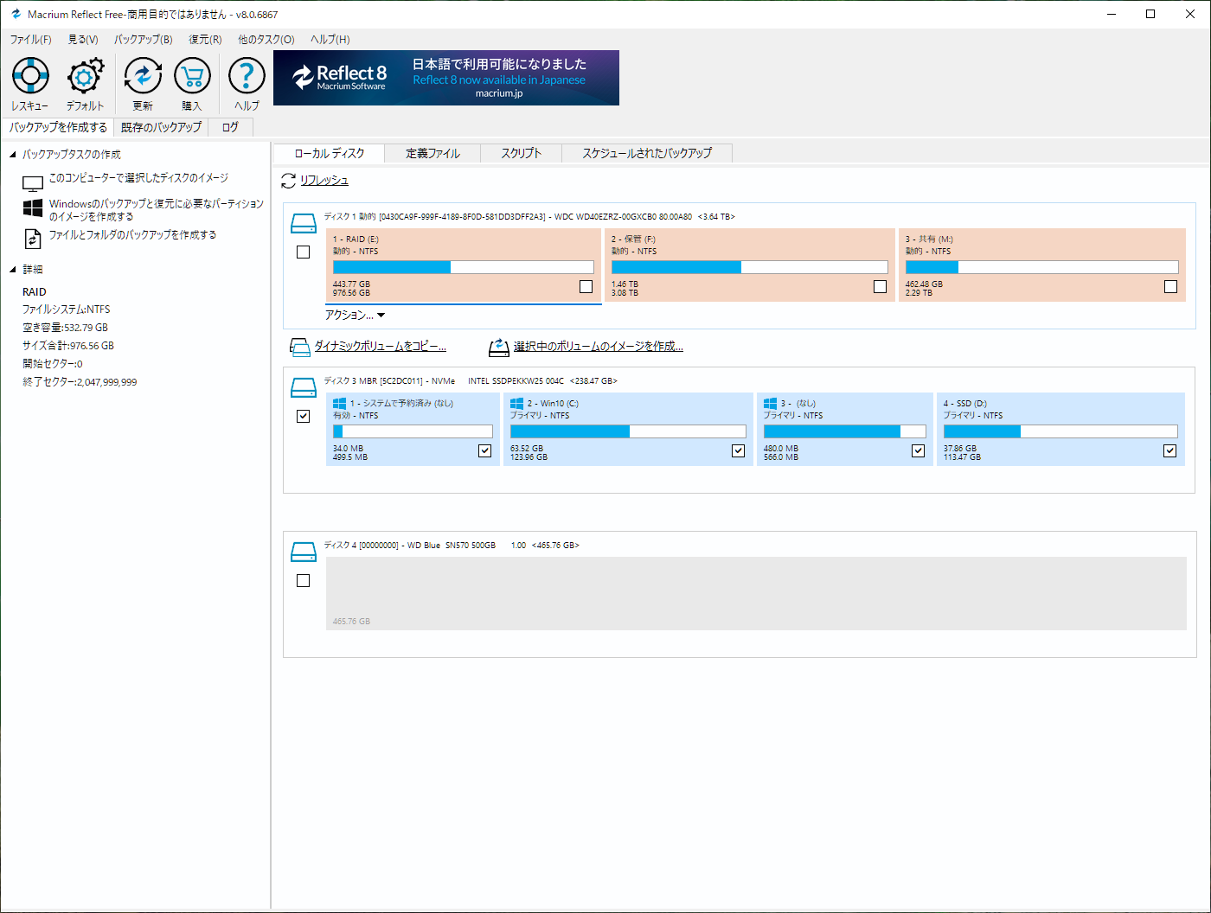This screenshot has height=913, width=1211.
Task: Switch to the ログ tab
Action: [230, 127]
